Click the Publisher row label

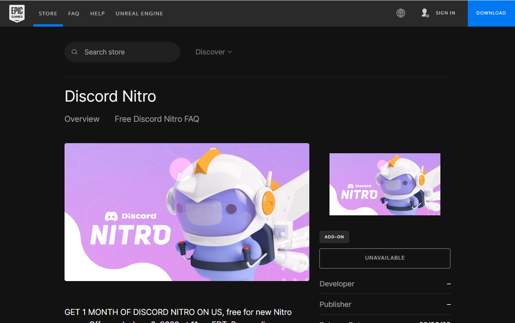[x=335, y=304]
